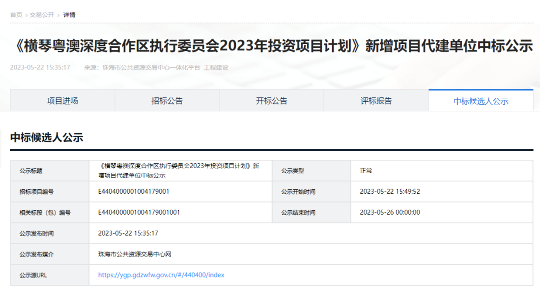Viewport: 540px width, 302px height.
Task: Click the chevron separator after 首页
Action: coord(26,15)
